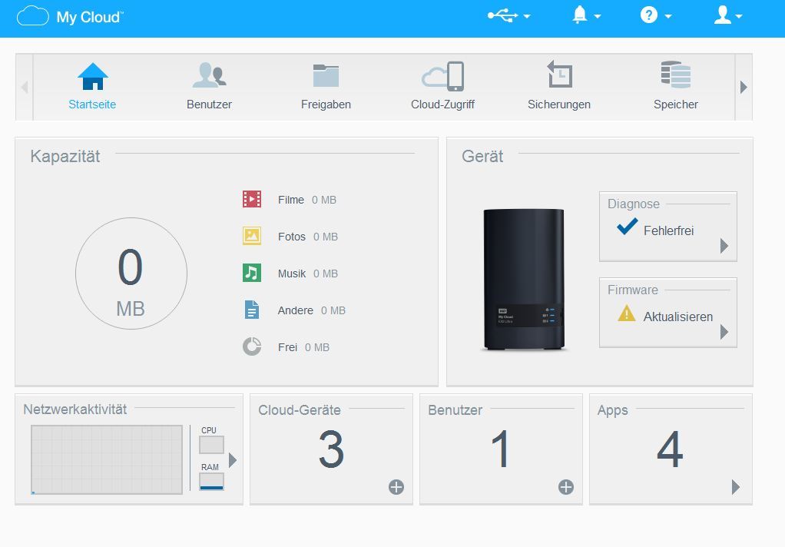The width and height of the screenshot is (785, 547).
Task: Click the Fotos picture icon
Action: (x=252, y=236)
